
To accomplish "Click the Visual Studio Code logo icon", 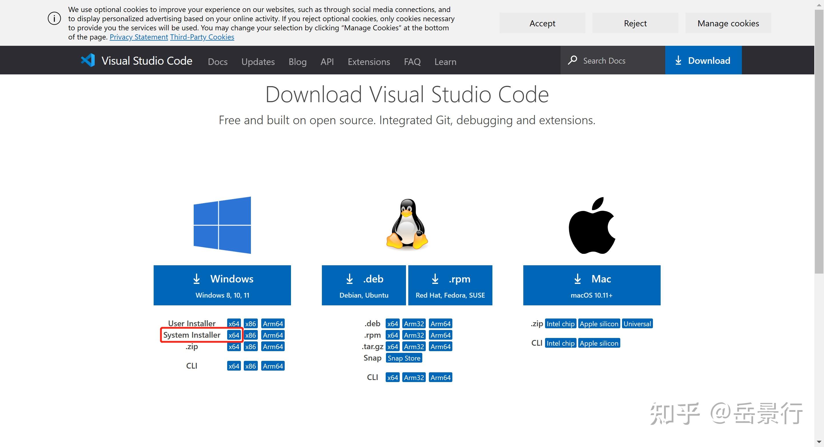I will tap(88, 60).
